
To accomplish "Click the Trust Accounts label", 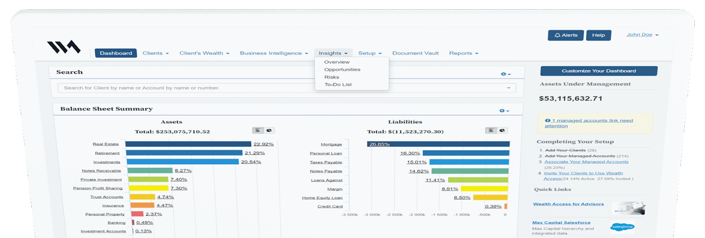I will [107, 197].
